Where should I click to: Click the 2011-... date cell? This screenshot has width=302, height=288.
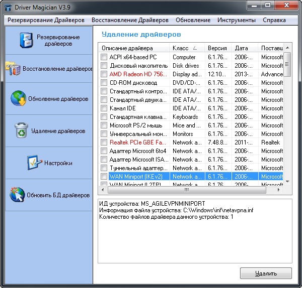coord(244,142)
